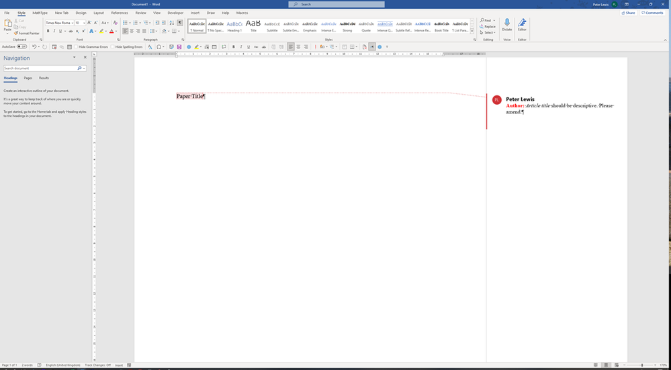
Task: Justify text in ribbon Paragraph group
Action: click(x=144, y=31)
